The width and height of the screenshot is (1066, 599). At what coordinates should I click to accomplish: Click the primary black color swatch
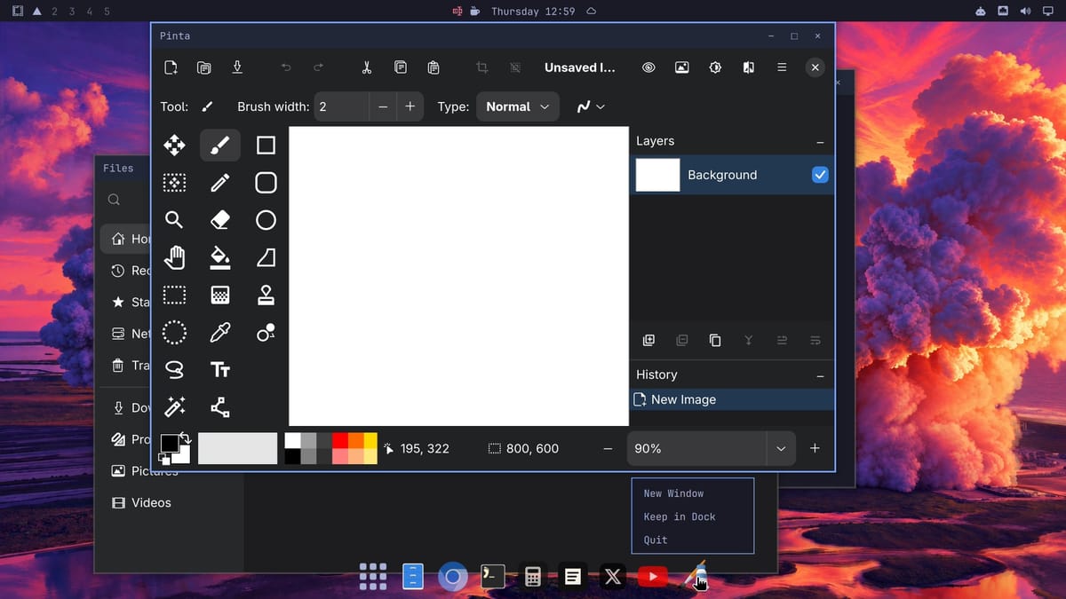170,443
